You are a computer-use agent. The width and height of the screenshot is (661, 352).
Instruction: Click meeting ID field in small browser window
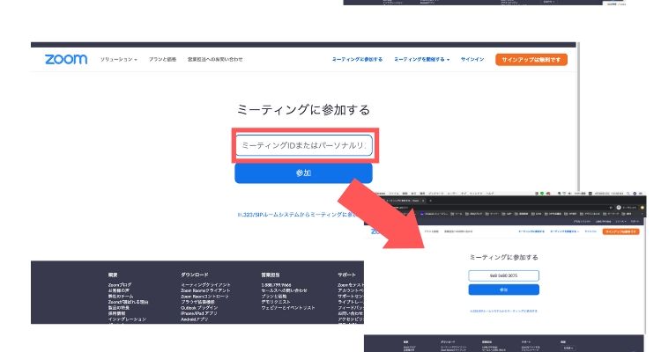click(x=504, y=275)
